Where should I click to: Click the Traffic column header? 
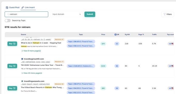click(x=154, y=34)
